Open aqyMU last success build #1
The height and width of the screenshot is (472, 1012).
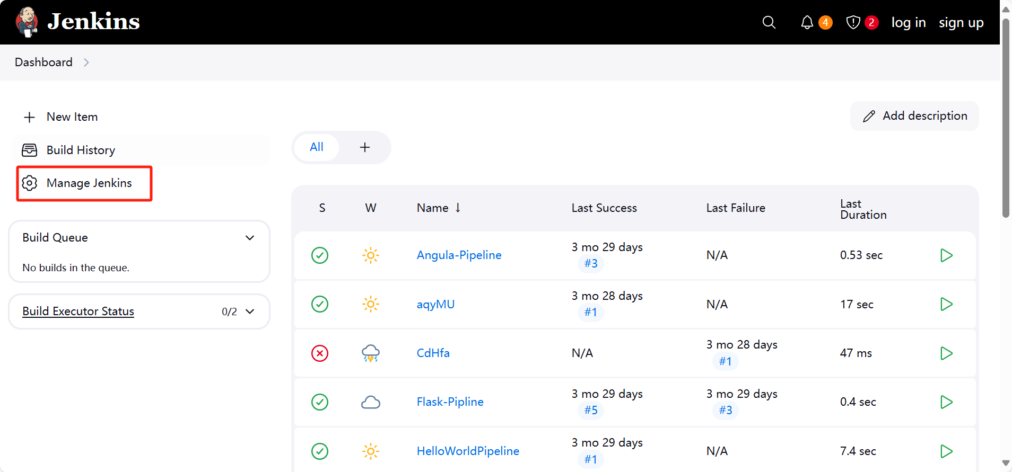click(591, 312)
